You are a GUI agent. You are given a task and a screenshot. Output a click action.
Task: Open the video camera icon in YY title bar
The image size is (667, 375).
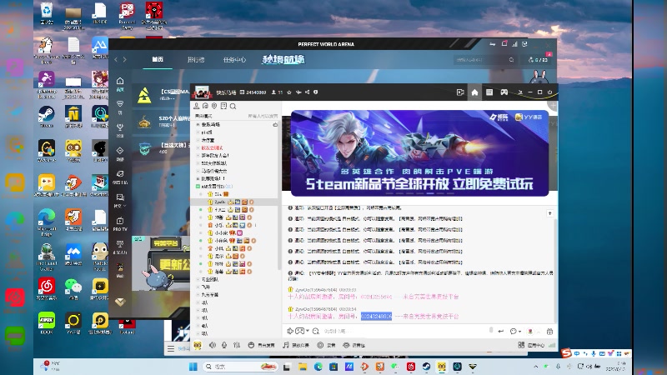click(x=460, y=92)
